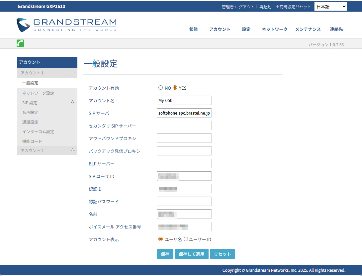This screenshot has width=362, height=276.
Task: Click the アカウント名 field with My 050
Action: (184, 100)
